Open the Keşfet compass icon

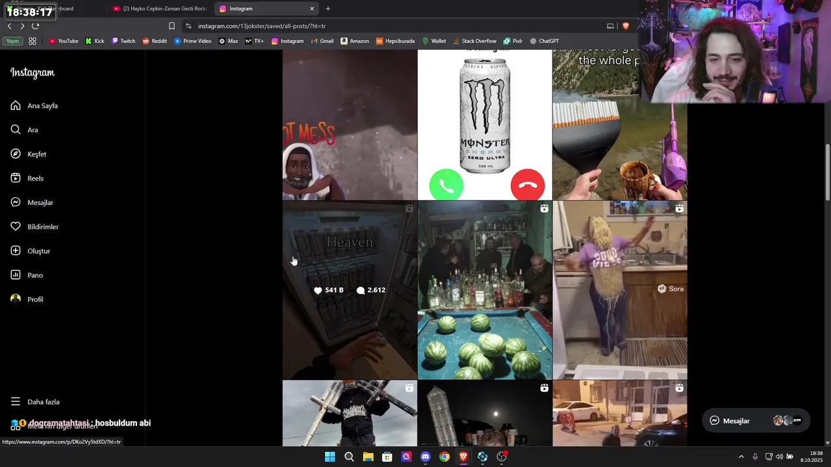tap(16, 154)
